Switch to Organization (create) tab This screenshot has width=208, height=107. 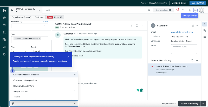click(x=21, y=17)
